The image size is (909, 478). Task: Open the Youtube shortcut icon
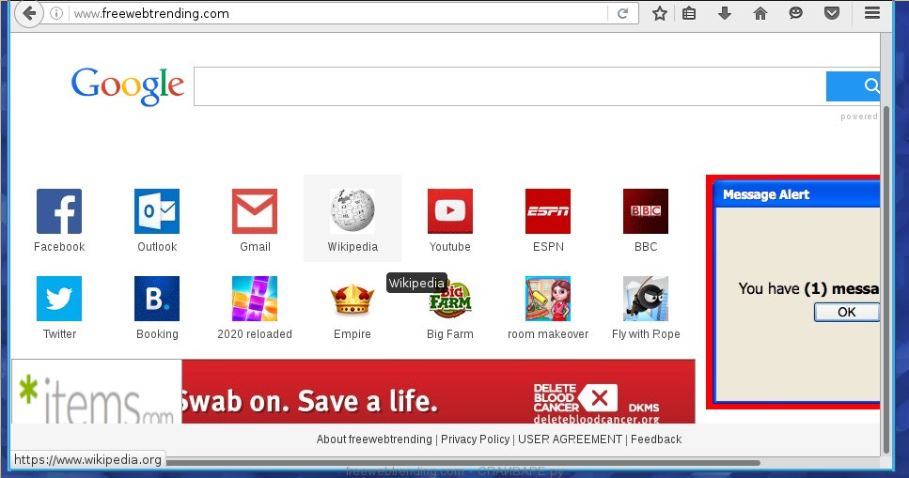(450, 211)
